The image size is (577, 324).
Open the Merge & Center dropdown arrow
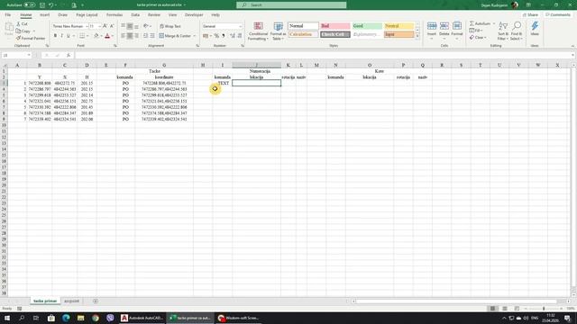pyautogui.click(x=195, y=36)
